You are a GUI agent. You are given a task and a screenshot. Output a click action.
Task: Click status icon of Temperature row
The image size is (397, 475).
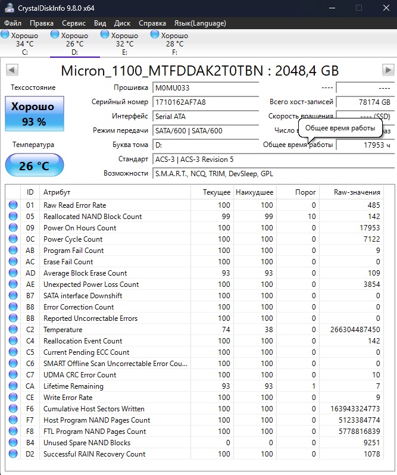click(13, 329)
